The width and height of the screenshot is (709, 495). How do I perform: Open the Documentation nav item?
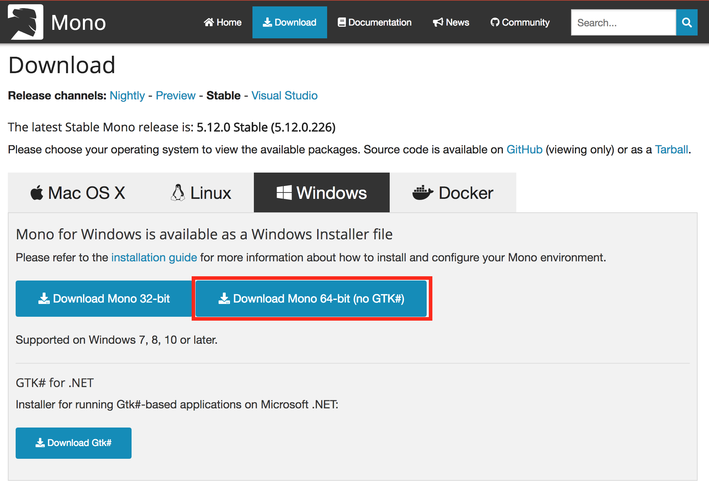click(x=374, y=22)
